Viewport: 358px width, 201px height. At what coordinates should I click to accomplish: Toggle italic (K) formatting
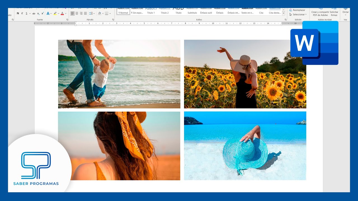[x=22, y=13]
